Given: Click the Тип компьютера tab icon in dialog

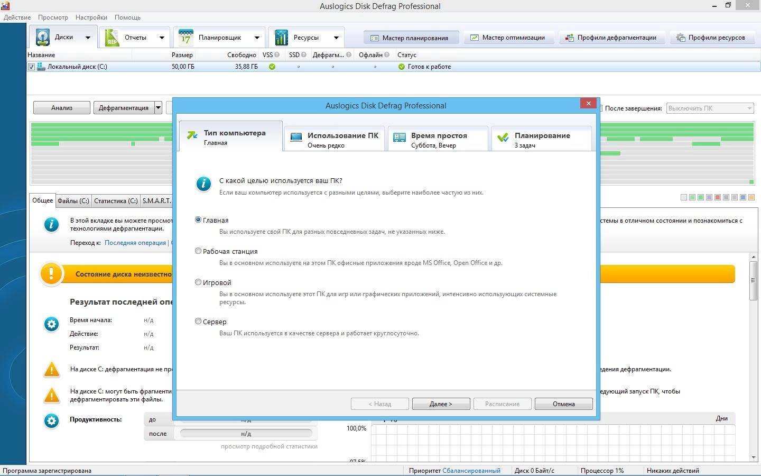Looking at the screenshot, I should 192,135.
